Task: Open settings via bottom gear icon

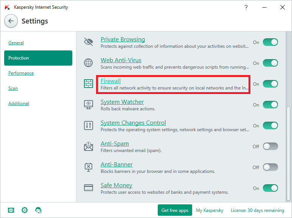Action: click(25, 210)
